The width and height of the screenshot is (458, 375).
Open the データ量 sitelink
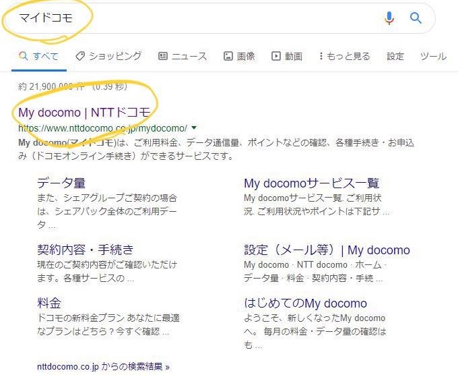click(x=61, y=183)
